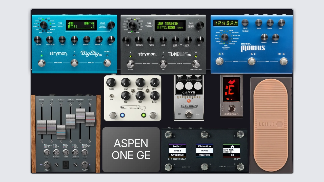Adjust the Clean knob on the white pedal

coord(155,96)
